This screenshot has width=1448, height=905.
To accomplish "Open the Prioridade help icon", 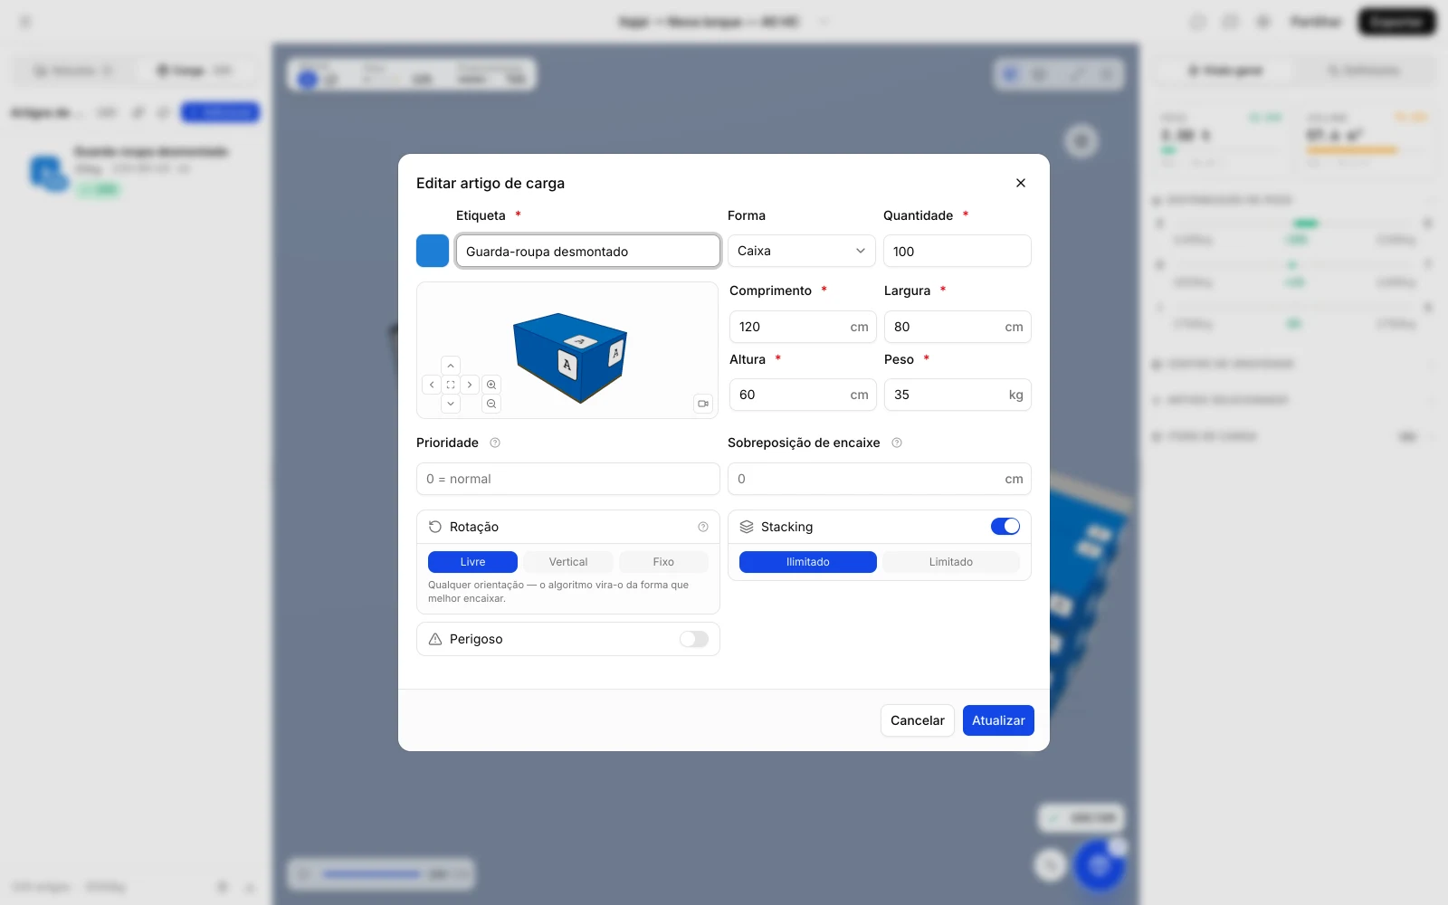I will pyautogui.click(x=495, y=443).
